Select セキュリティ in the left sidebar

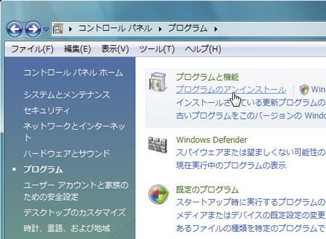pyautogui.click(x=46, y=110)
